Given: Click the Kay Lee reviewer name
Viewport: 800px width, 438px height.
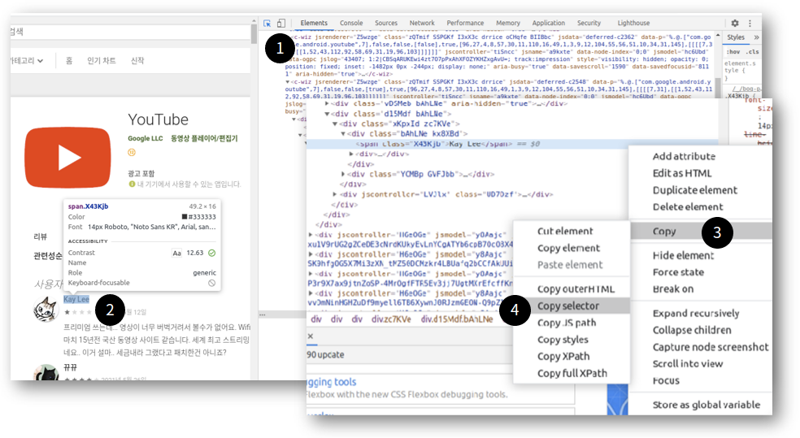Looking at the screenshot, I should (x=76, y=299).
